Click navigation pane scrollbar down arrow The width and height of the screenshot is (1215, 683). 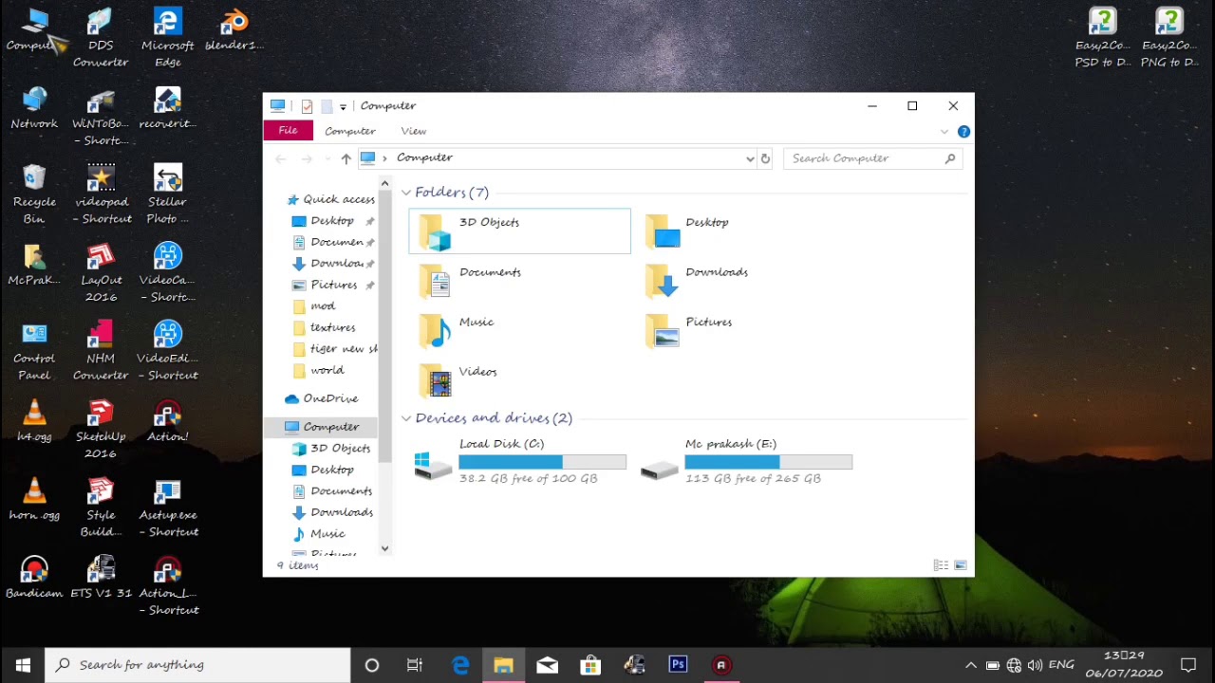[x=384, y=548]
